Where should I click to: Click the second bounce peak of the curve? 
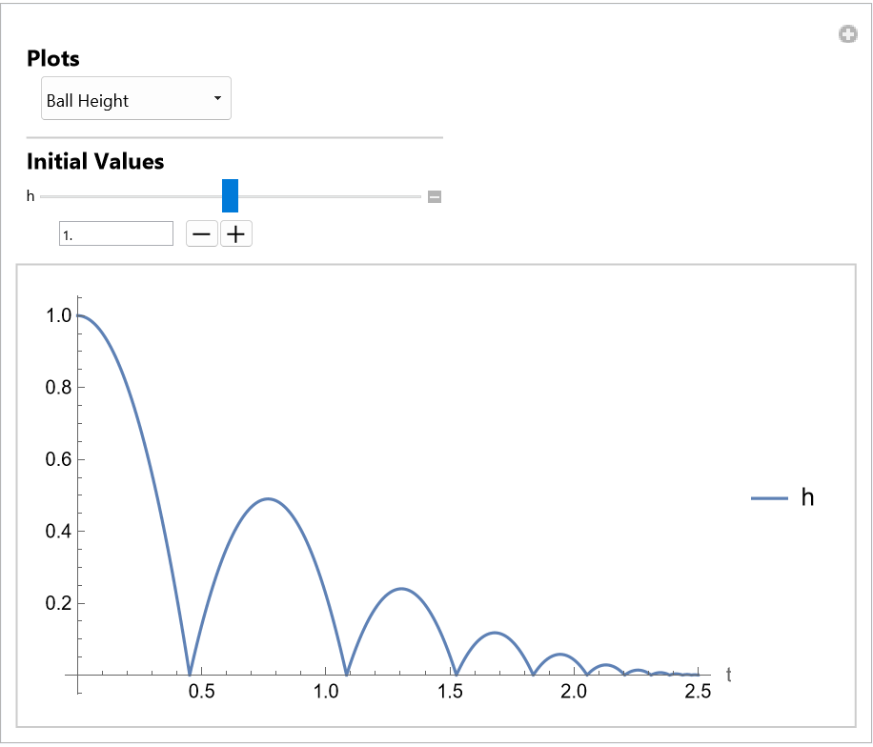click(x=268, y=498)
